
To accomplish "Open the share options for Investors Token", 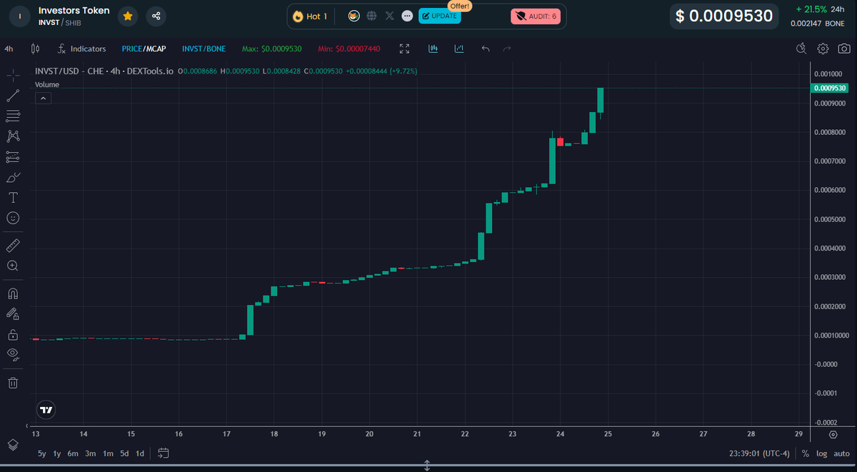I will click(156, 15).
